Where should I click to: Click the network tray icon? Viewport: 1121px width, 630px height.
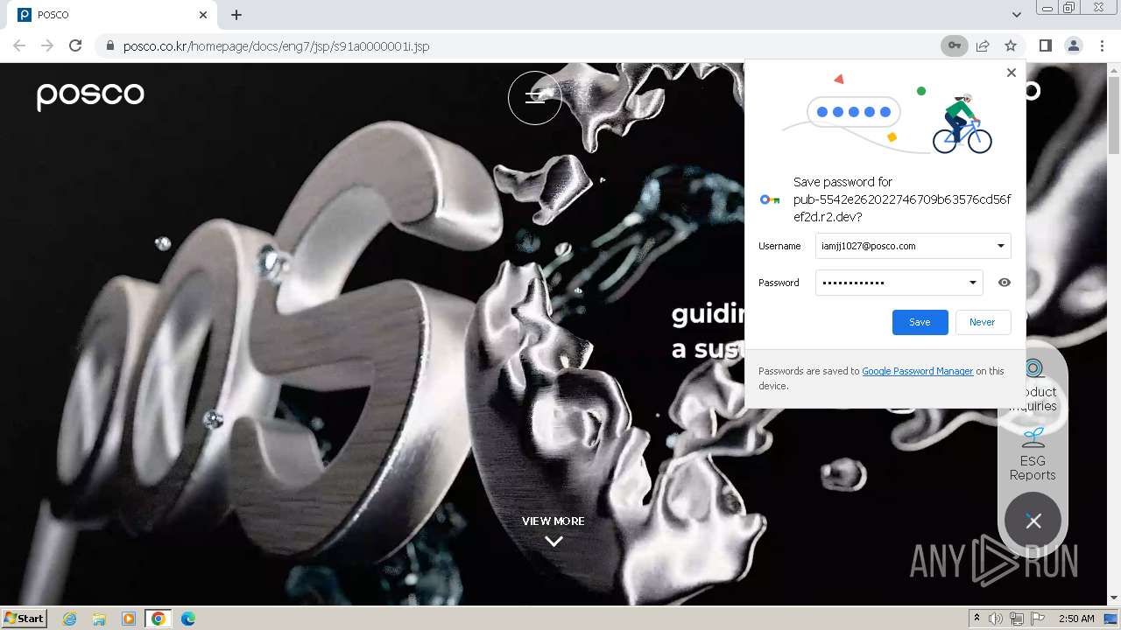coord(1017,619)
